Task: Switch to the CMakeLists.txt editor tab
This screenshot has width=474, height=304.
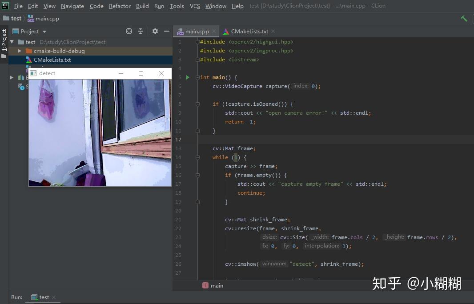Action: tap(249, 31)
